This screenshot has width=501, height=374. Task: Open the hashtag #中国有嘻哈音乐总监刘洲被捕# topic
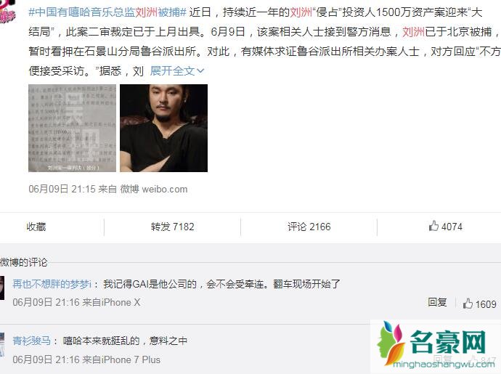107,12
